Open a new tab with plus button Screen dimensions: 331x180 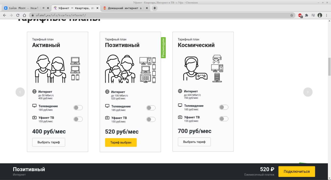155,8
